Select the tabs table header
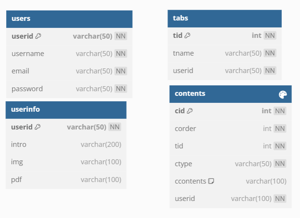300x218 pixels. coord(225,19)
